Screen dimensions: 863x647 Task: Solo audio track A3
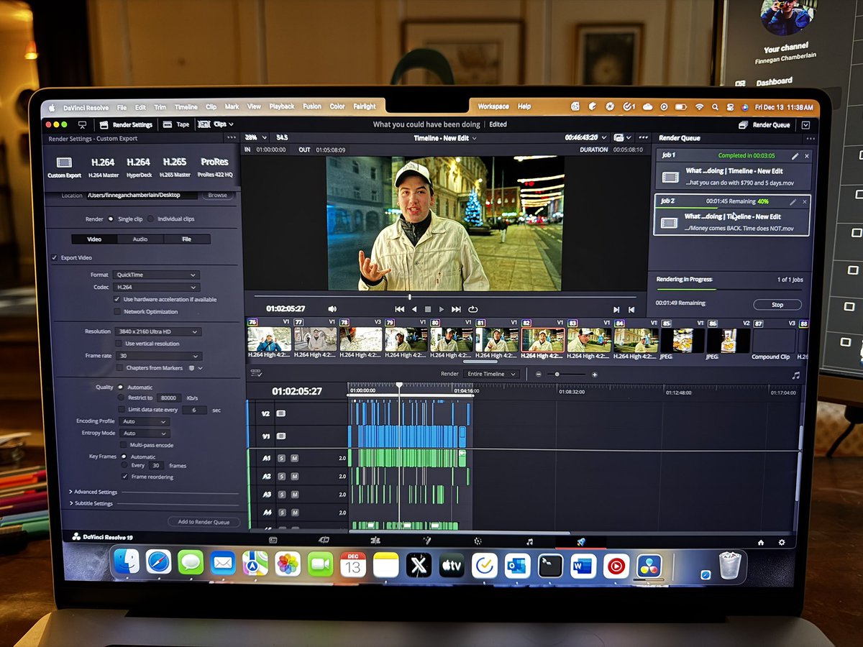click(x=282, y=495)
